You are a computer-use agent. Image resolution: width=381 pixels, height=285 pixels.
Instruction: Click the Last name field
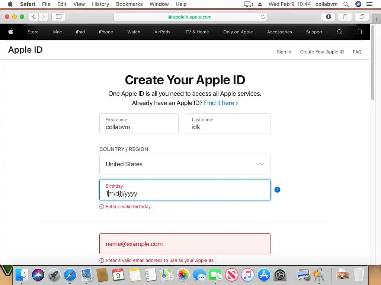click(x=228, y=124)
